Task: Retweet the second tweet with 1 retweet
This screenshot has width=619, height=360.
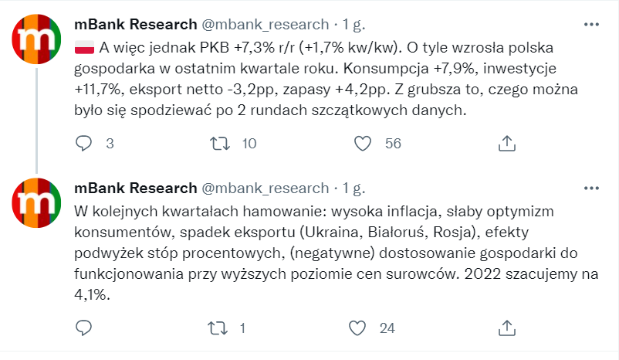Action: 218,328
